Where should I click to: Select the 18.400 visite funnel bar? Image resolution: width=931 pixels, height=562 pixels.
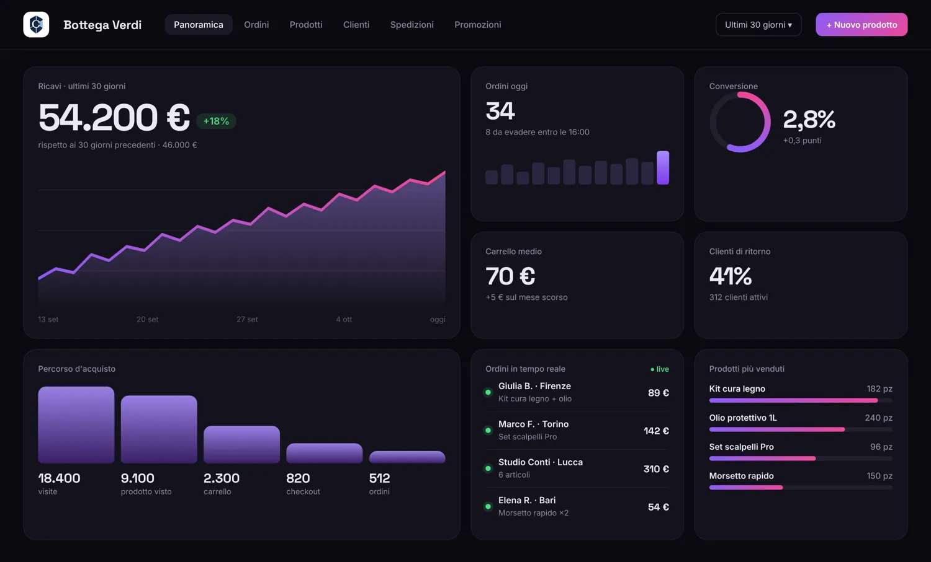[76, 425]
